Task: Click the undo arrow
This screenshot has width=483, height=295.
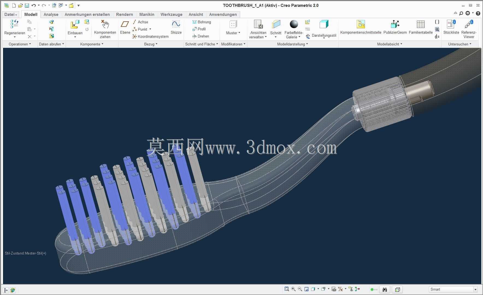Action: pyautogui.click(x=34, y=5)
